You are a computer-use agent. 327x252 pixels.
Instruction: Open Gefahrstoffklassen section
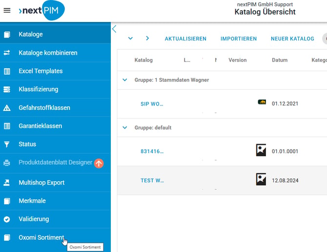click(x=55, y=107)
